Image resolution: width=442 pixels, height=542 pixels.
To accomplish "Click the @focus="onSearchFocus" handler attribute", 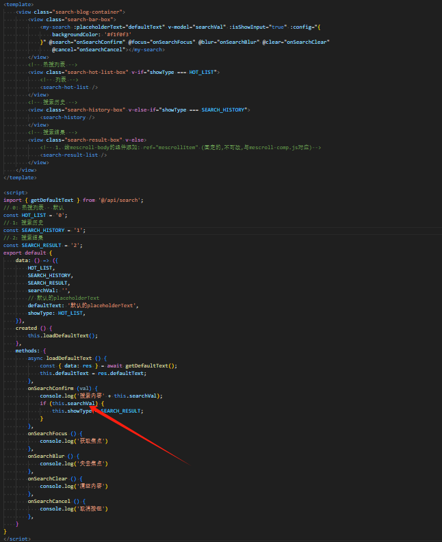I will coord(161,42).
